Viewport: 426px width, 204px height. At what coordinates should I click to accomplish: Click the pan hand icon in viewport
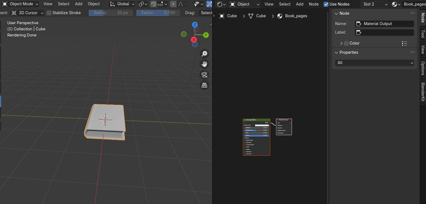coord(205,64)
